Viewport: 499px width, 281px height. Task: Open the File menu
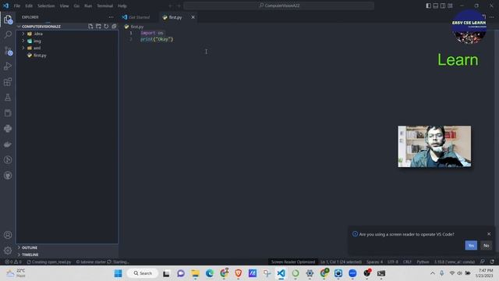pyautogui.click(x=17, y=5)
